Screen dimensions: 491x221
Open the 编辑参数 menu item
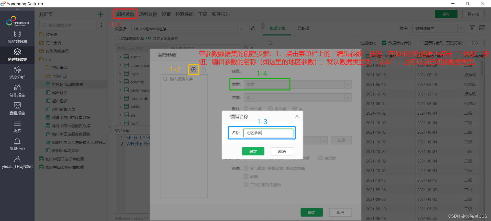click(x=125, y=14)
